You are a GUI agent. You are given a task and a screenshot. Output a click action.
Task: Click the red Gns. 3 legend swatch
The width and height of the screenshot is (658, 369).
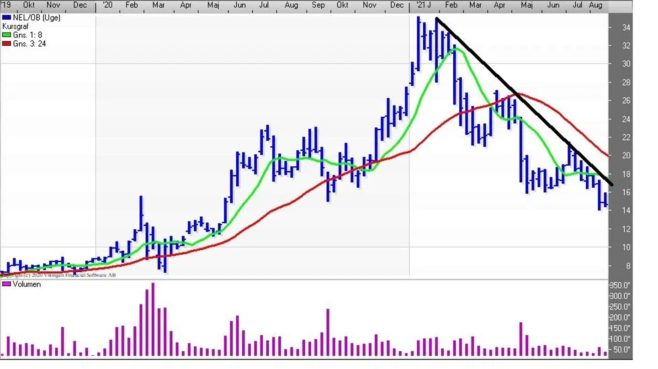[x=6, y=44]
